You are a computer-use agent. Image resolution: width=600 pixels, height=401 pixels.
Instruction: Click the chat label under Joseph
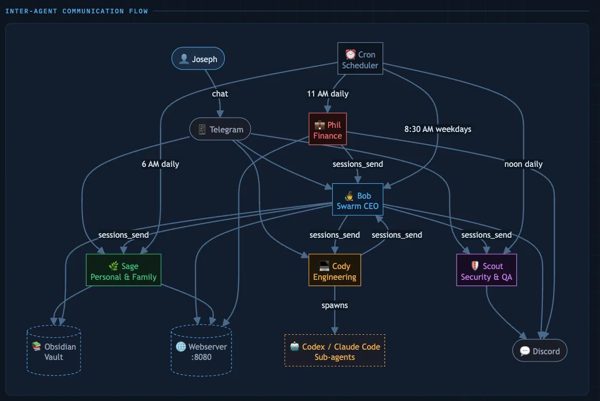pos(220,93)
